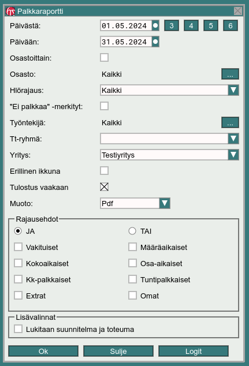Click the Logit button

click(194, 351)
